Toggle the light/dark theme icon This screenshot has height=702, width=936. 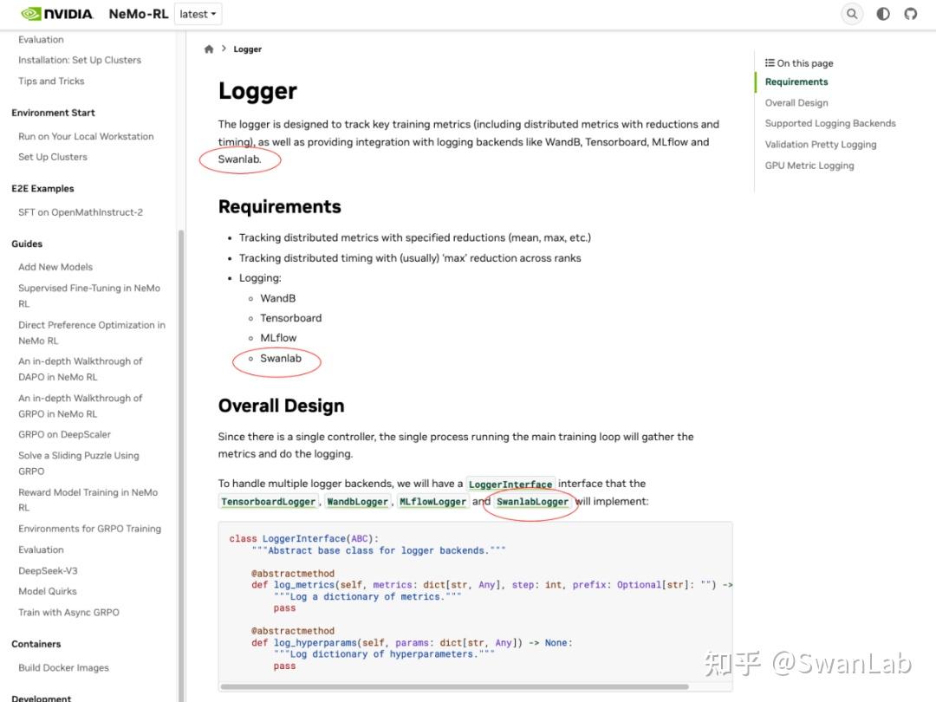pyautogui.click(x=883, y=14)
